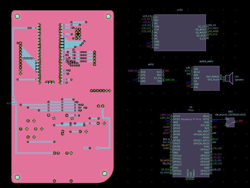Click the WIFI1 reference label
This screenshot has width=250, height=188.
tap(151, 64)
